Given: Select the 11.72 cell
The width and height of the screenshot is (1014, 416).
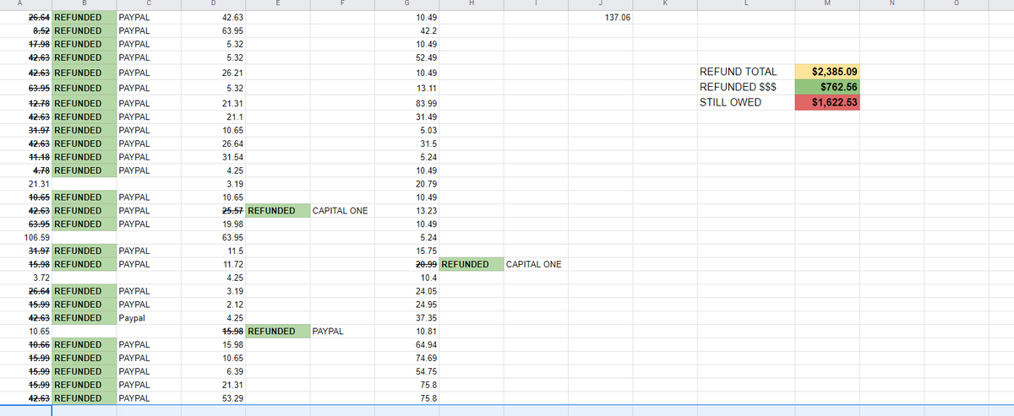Looking at the screenshot, I should coord(213,264).
